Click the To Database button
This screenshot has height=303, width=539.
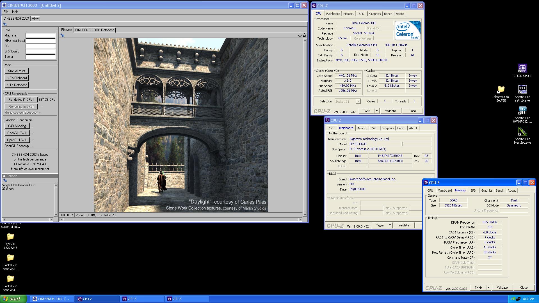17,85
